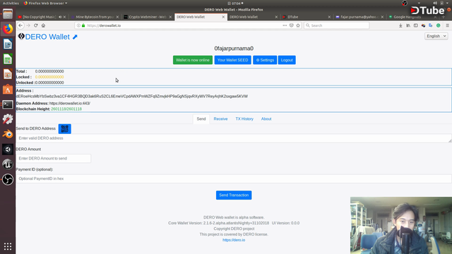The image size is (452, 254).
Task: Switch to the Crypto Webminer browser tab
Action: coord(148,17)
